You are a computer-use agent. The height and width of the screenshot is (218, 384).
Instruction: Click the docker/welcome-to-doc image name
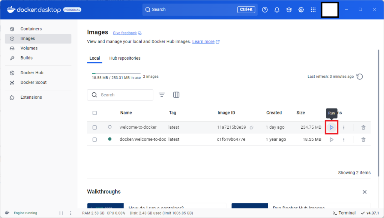coord(142,139)
